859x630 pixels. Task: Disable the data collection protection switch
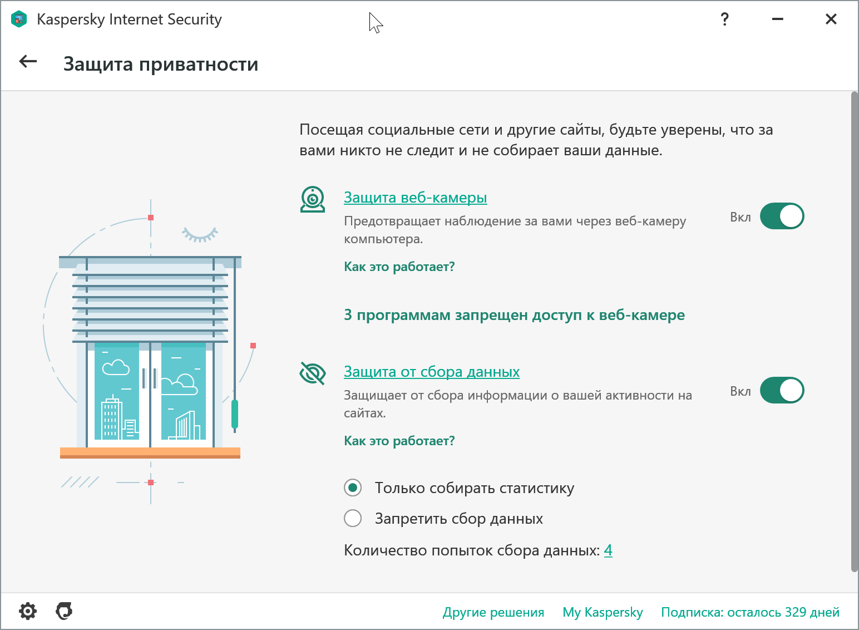(x=782, y=390)
